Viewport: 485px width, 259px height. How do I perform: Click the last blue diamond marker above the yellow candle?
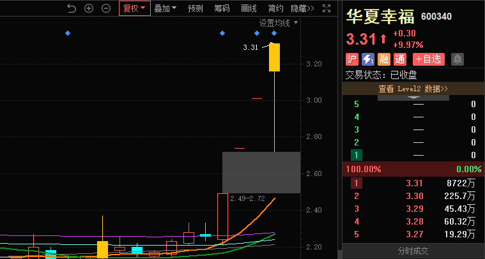click(274, 33)
